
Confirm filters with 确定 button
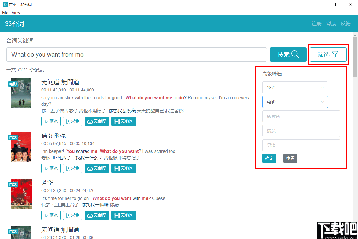[x=269, y=158]
